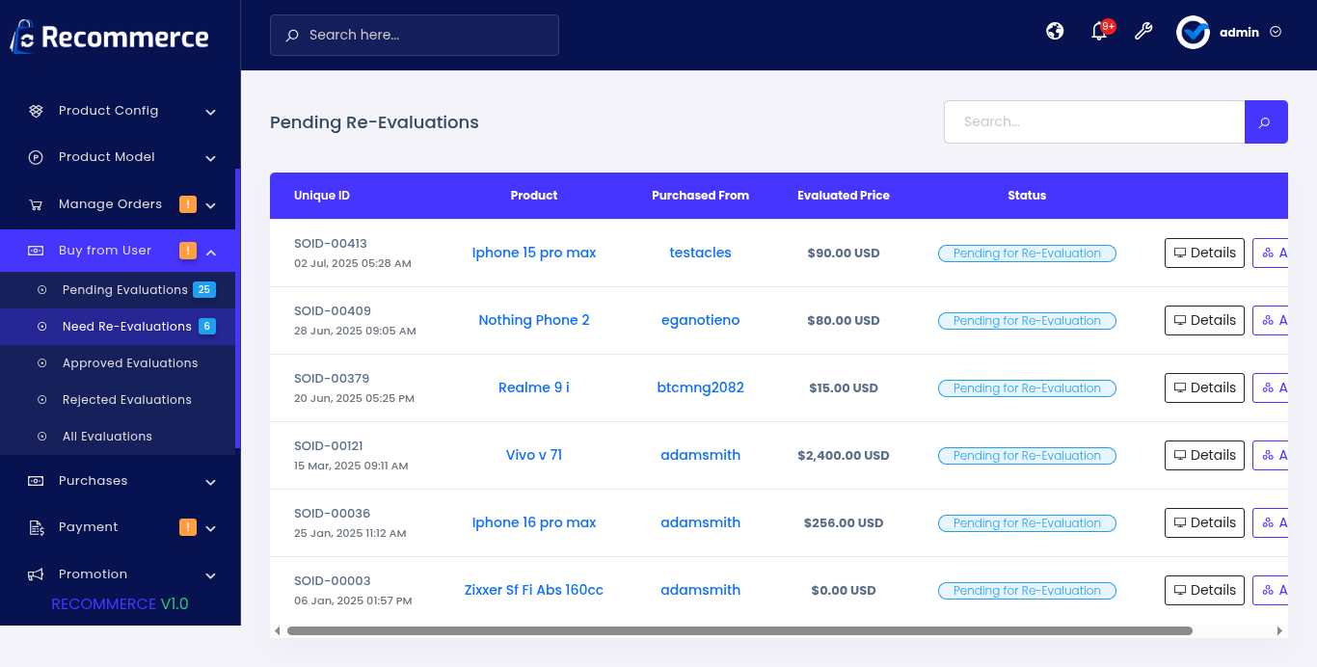Click the Buy from User money icon
The height and width of the screenshot is (667, 1317).
pyautogui.click(x=36, y=251)
